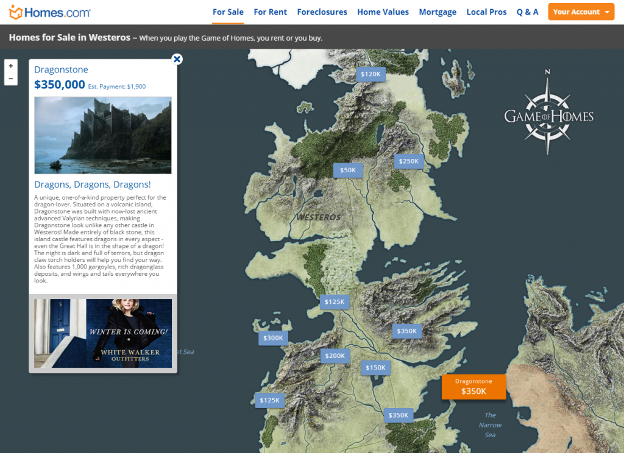
Task: Click the Dragonstone title link
Action: [x=61, y=70]
